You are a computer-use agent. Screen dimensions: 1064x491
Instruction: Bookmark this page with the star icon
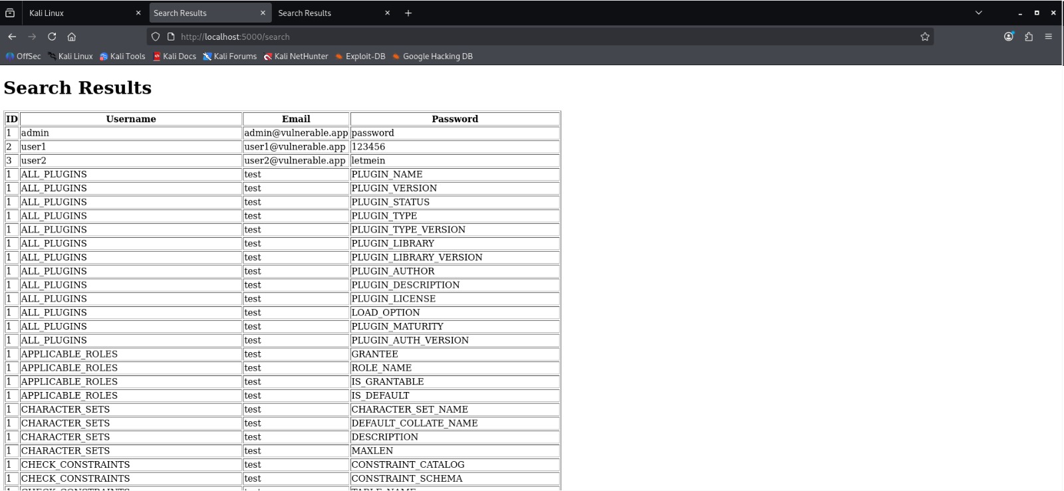(x=925, y=37)
